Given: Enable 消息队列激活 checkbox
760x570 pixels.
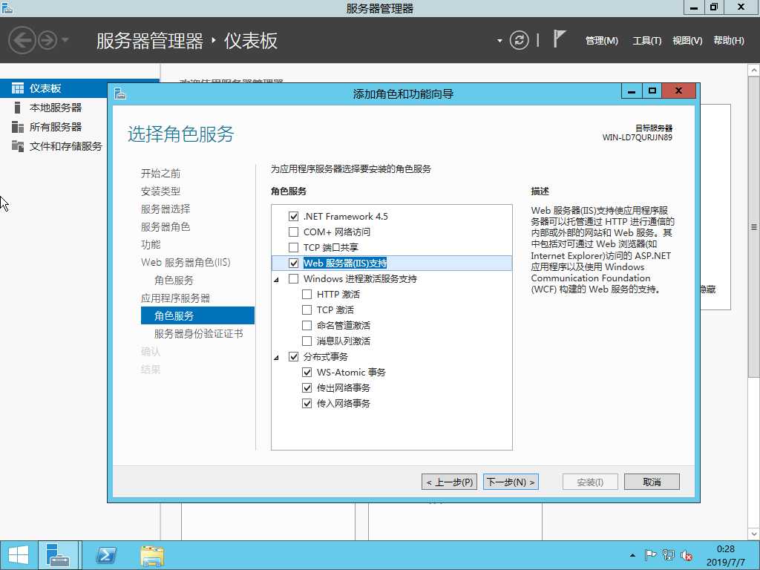Looking at the screenshot, I should 307,341.
